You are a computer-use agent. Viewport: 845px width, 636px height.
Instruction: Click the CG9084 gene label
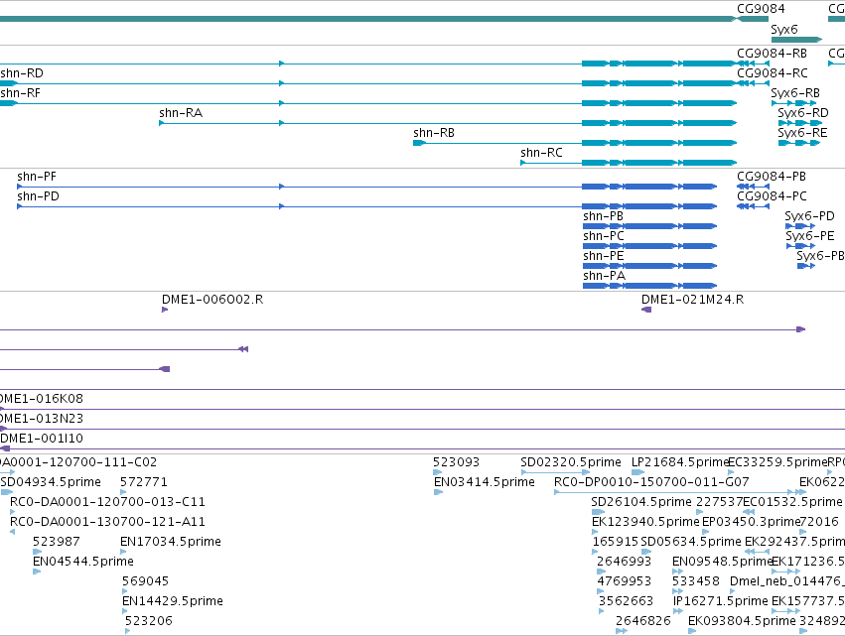pyautogui.click(x=761, y=9)
